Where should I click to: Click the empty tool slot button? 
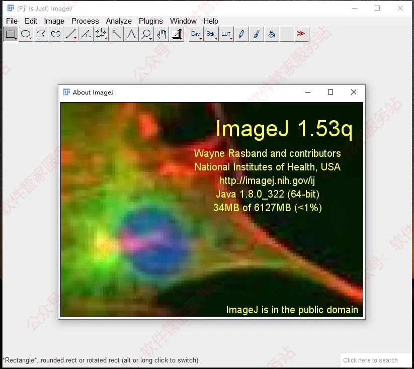click(x=286, y=34)
